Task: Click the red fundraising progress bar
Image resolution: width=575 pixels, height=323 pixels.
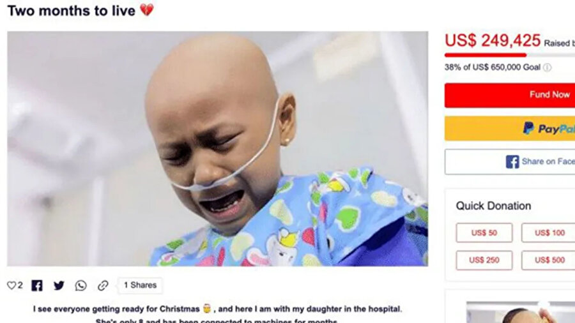Action: [486, 55]
